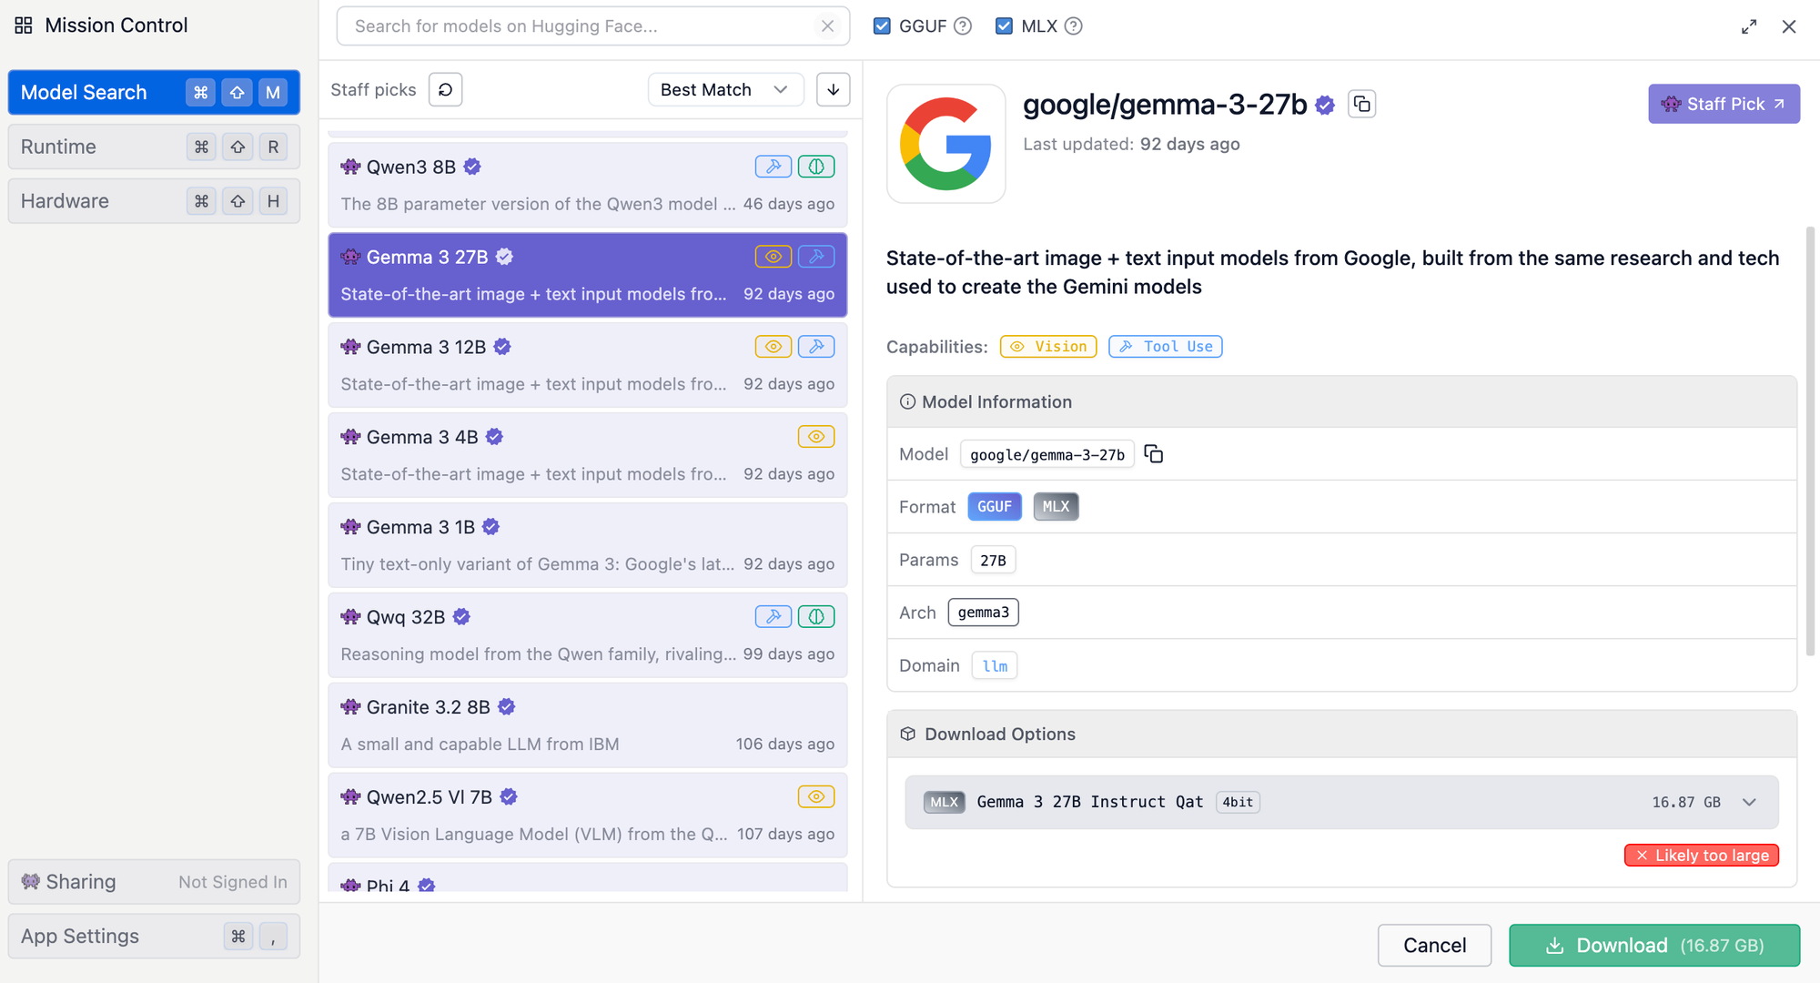Click Qwq 32B reasoning brain icon
The height and width of the screenshot is (983, 1820).
(816, 617)
